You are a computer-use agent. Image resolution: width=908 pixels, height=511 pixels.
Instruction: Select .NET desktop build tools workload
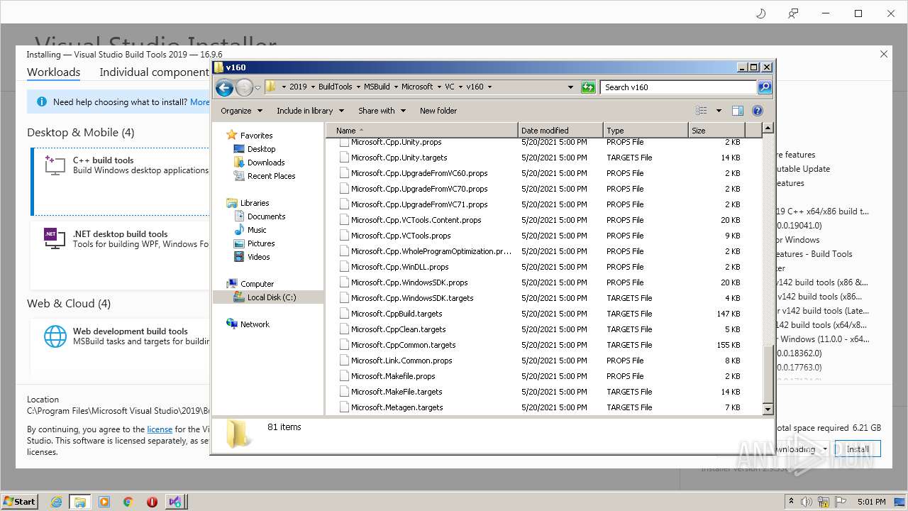(121, 255)
